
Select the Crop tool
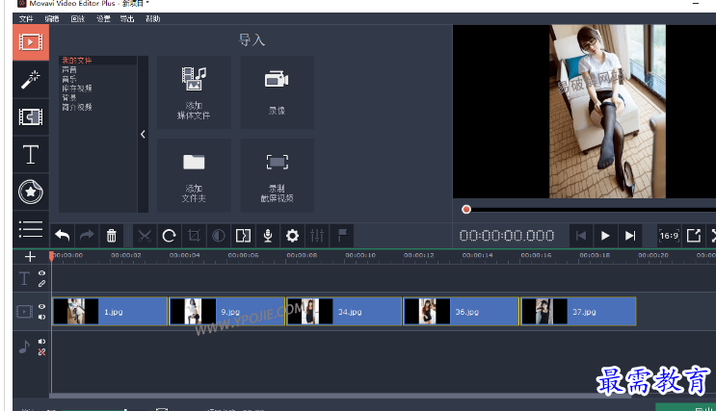point(194,236)
